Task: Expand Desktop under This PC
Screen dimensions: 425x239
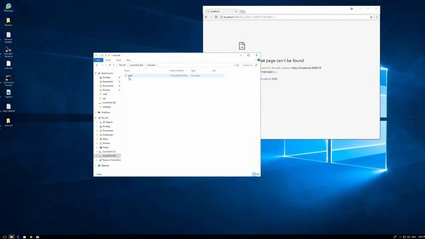Action: tap(98, 127)
